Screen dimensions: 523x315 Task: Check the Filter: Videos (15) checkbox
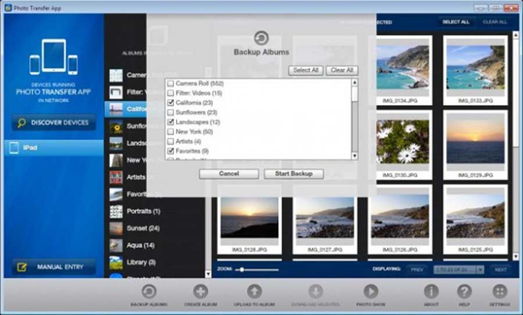(170, 93)
